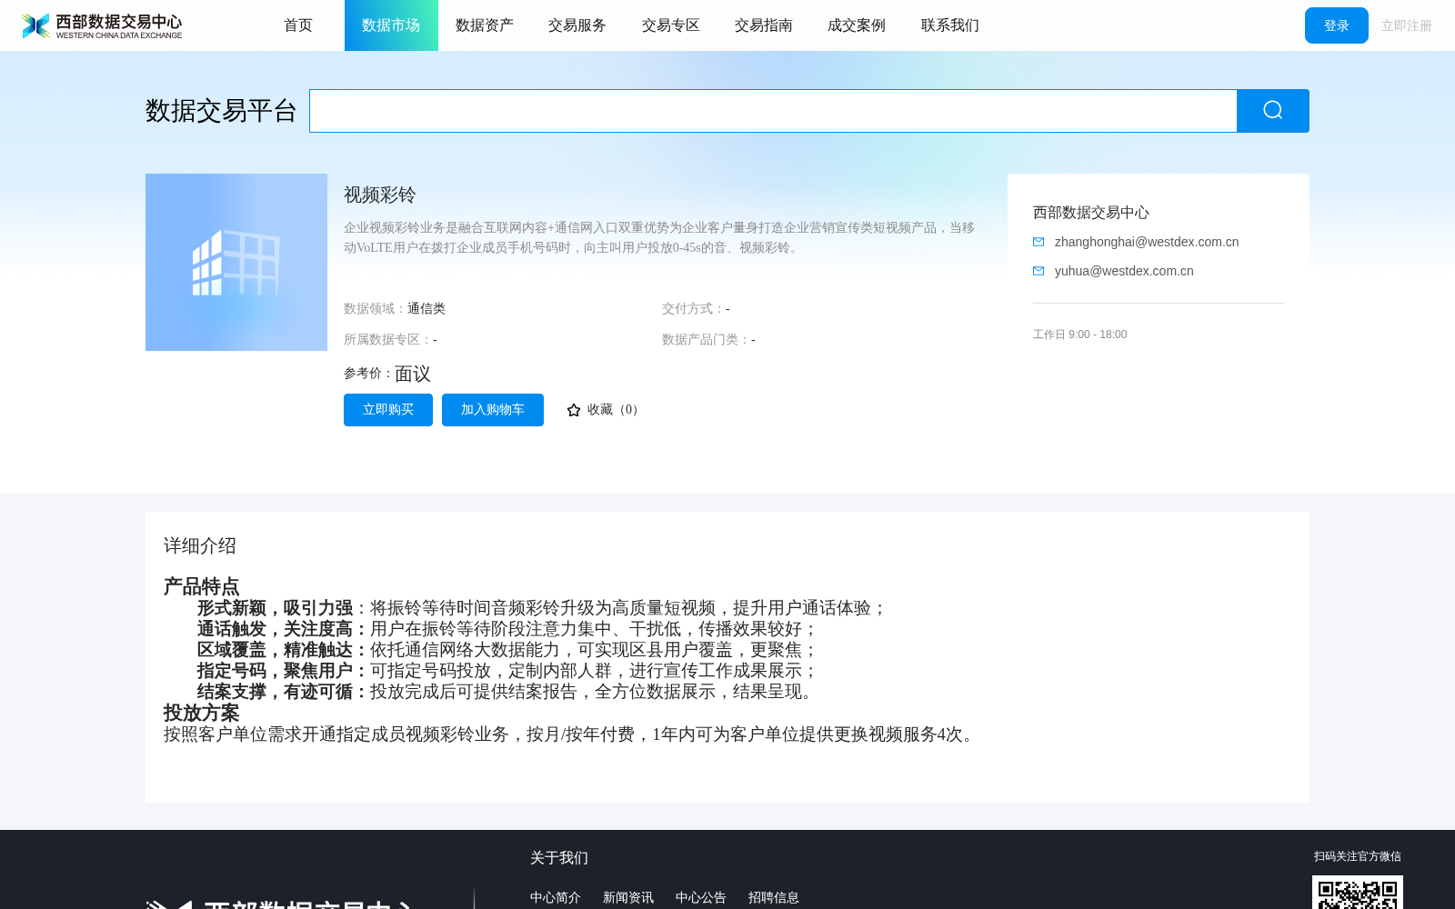Click the 立即注册 link

point(1407,25)
